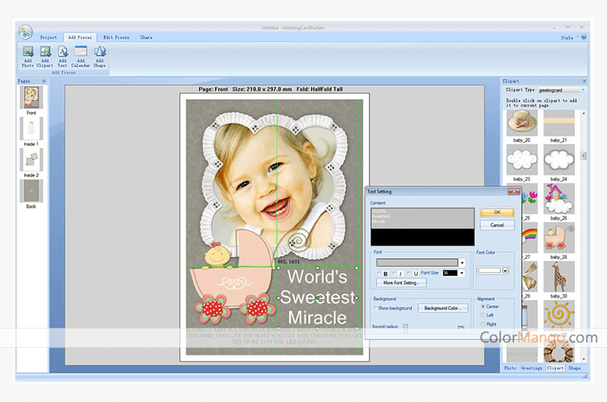Image resolution: width=607 pixels, height=402 pixels.
Task: Expand the font name dropdown
Action: pyautogui.click(x=462, y=263)
